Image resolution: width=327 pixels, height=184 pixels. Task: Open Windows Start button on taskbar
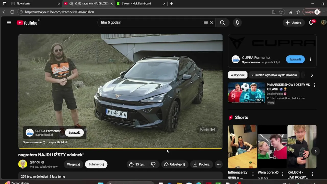pyautogui.click(x=101, y=183)
